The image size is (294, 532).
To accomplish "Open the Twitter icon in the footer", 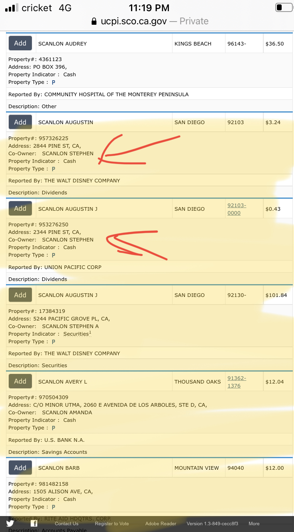I will pyautogui.click(x=10, y=523).
